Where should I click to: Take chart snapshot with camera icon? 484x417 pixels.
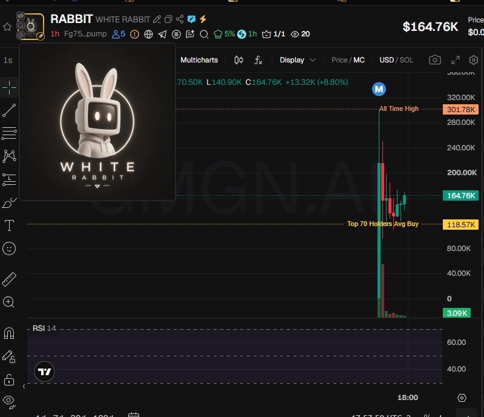[435, 60]
